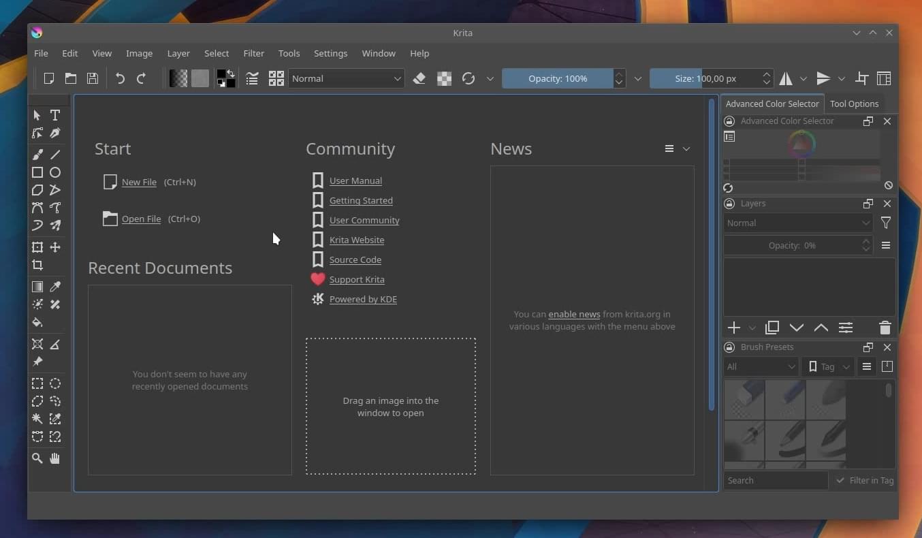Click the Create New Document toolbar icon
The height and width of the screenshot is (538, 922).
coord(49,78)
